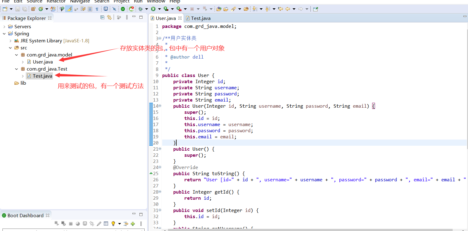Image resolution: width=468 pixels, height=231 pixels.
Task: Fold the User constructor at line 14
Action: point(160,106)
